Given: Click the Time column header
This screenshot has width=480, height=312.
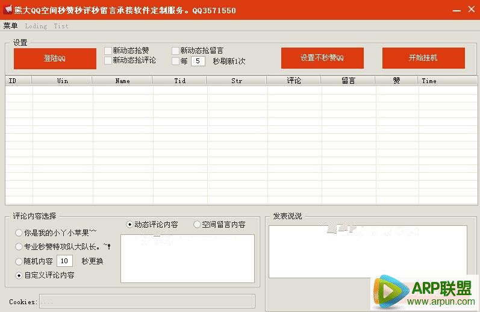Looking at the screenshot, I should pos(447,81).
